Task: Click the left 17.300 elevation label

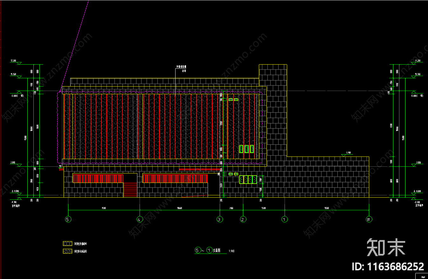Action: pos(13,60)
